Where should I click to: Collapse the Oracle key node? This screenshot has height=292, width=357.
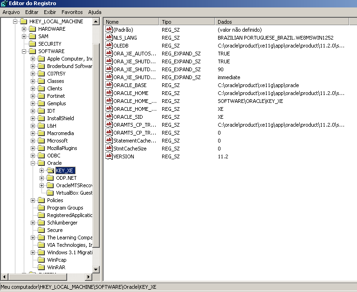[33, 163]
